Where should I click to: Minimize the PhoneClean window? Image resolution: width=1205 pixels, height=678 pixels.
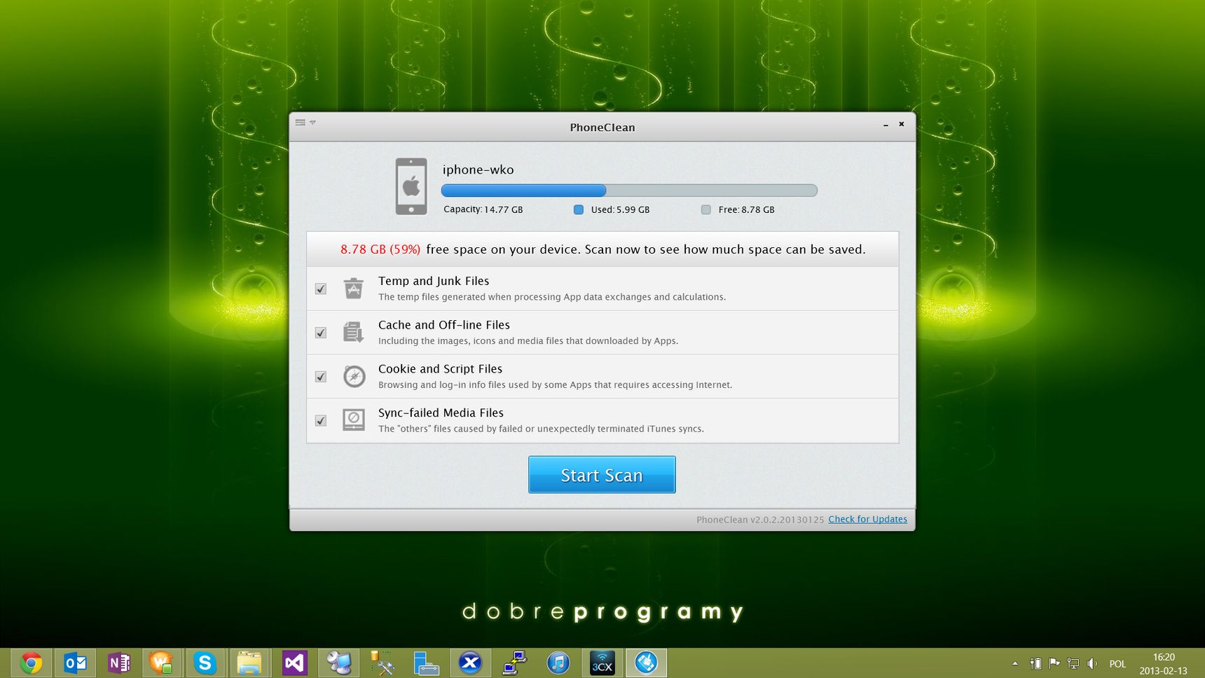(886, 125)
